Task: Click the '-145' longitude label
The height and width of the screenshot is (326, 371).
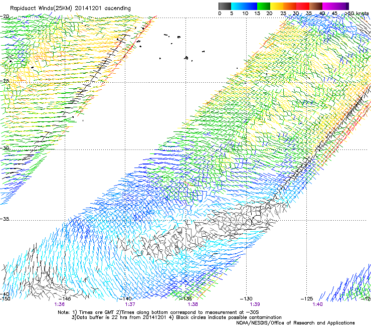Action: (65, 298)
